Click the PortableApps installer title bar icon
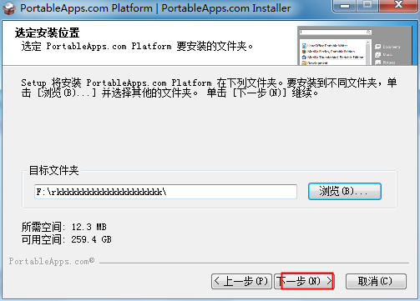 click(x=9, y=8)
